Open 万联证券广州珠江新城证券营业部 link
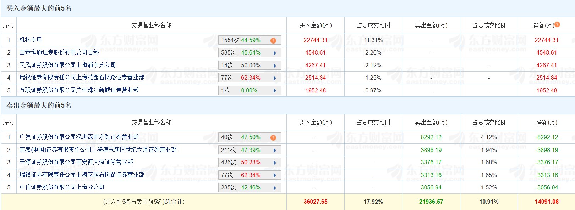The image size is (575, 210). coord(79,90)
